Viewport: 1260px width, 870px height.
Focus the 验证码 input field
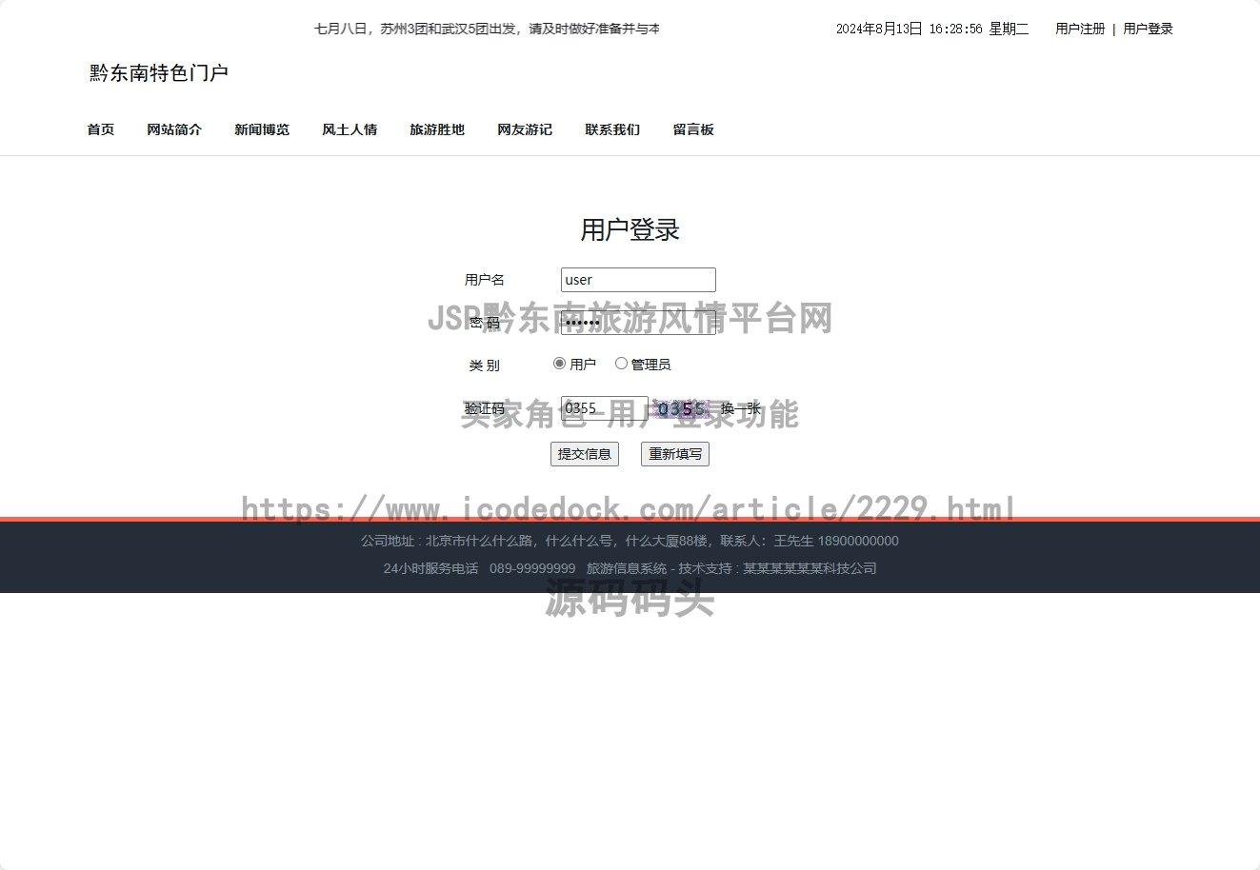(605, 408)
